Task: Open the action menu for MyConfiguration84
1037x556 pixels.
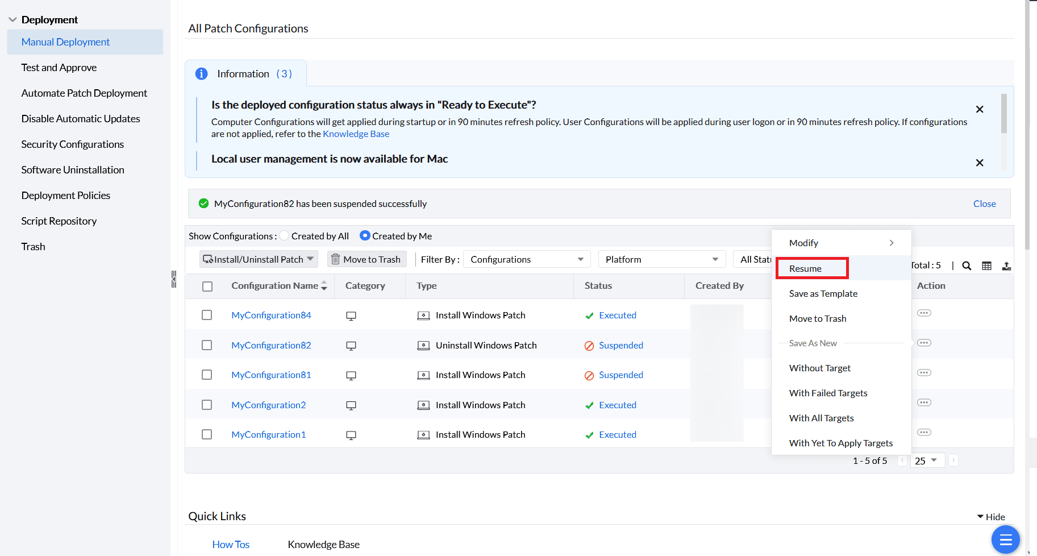Action: 924,313
